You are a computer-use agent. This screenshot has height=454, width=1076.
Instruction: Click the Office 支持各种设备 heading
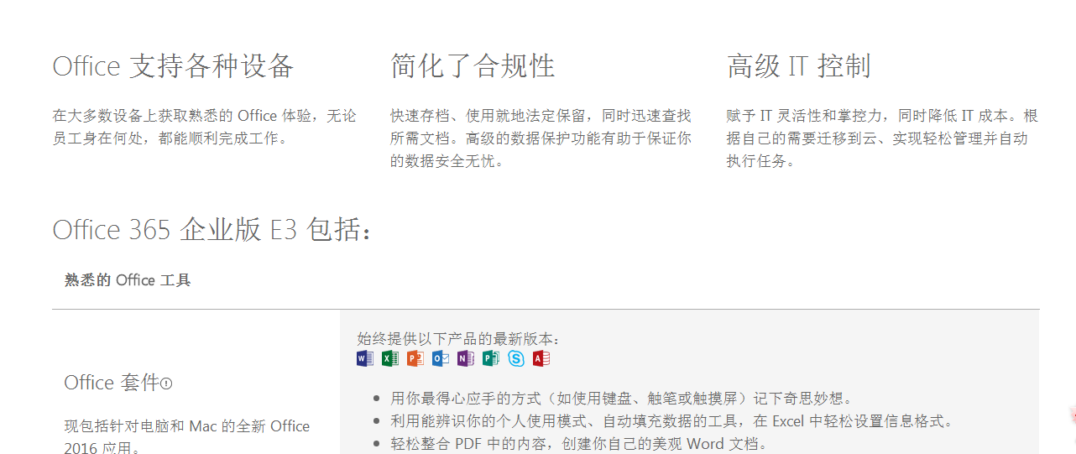coord(173,66)
